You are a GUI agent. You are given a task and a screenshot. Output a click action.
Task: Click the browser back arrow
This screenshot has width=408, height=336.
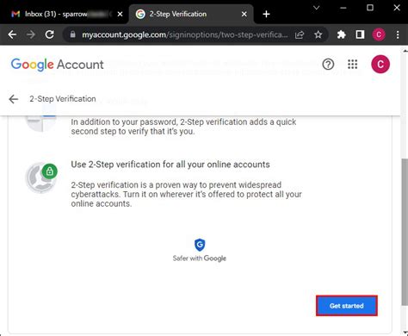pyautogui.click(x=12, y=34)
